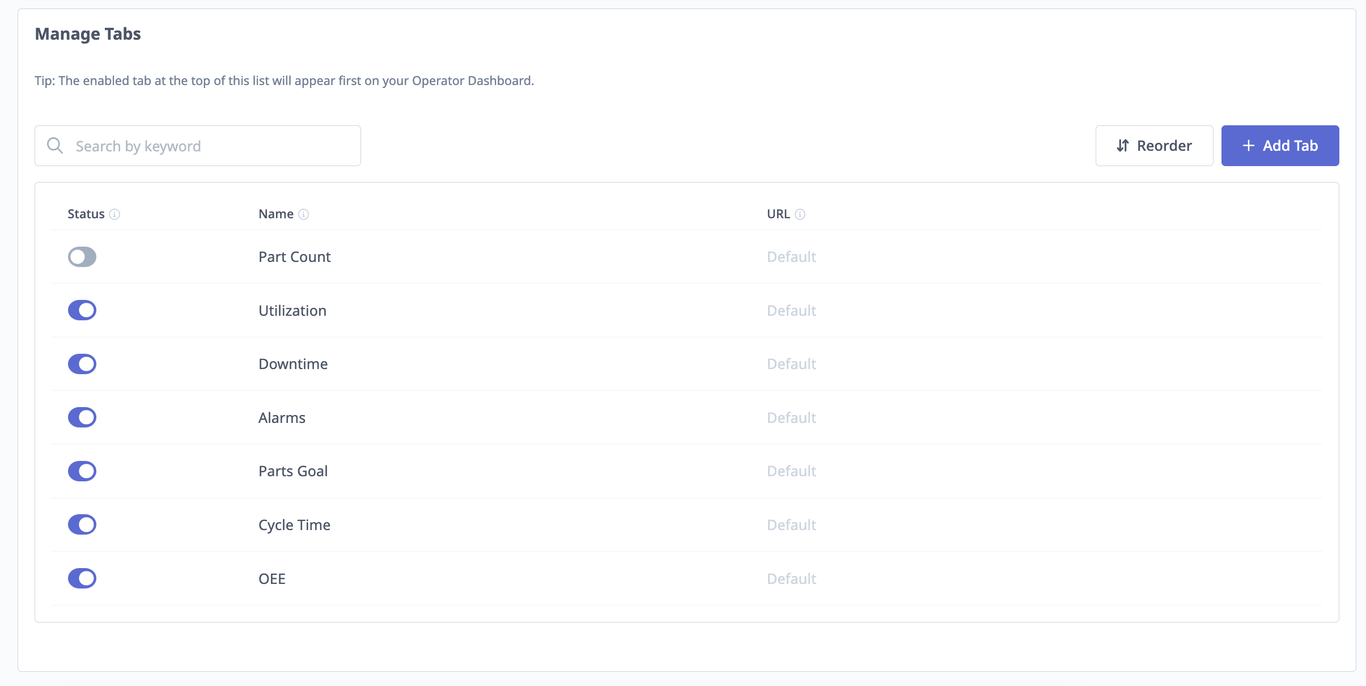Click the Add Tab button
The image size is (1366, 686).
[1280, 146]
